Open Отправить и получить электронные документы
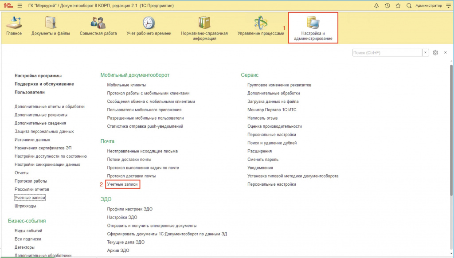The image size is (454, 258). 152,226
